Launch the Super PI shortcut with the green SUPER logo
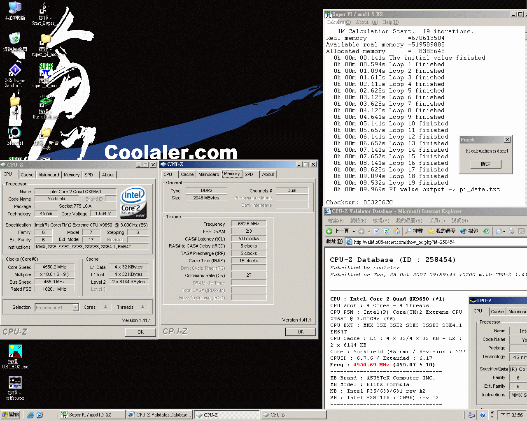The height and width of the screenshot is (421, 527). [x=45, y=76]
